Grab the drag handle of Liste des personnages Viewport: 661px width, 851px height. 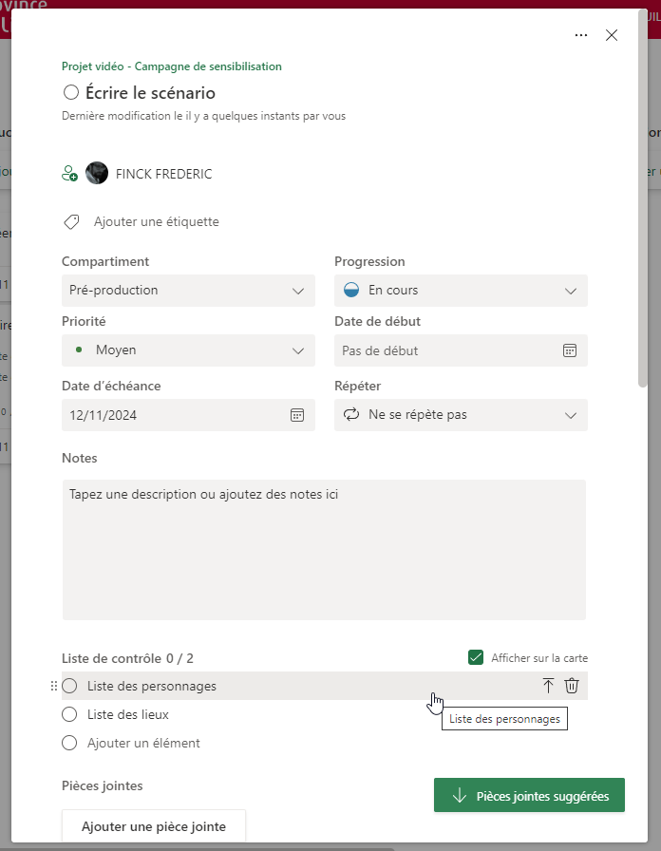(54, 686)
